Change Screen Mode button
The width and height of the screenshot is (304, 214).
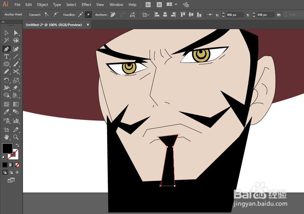11,180
